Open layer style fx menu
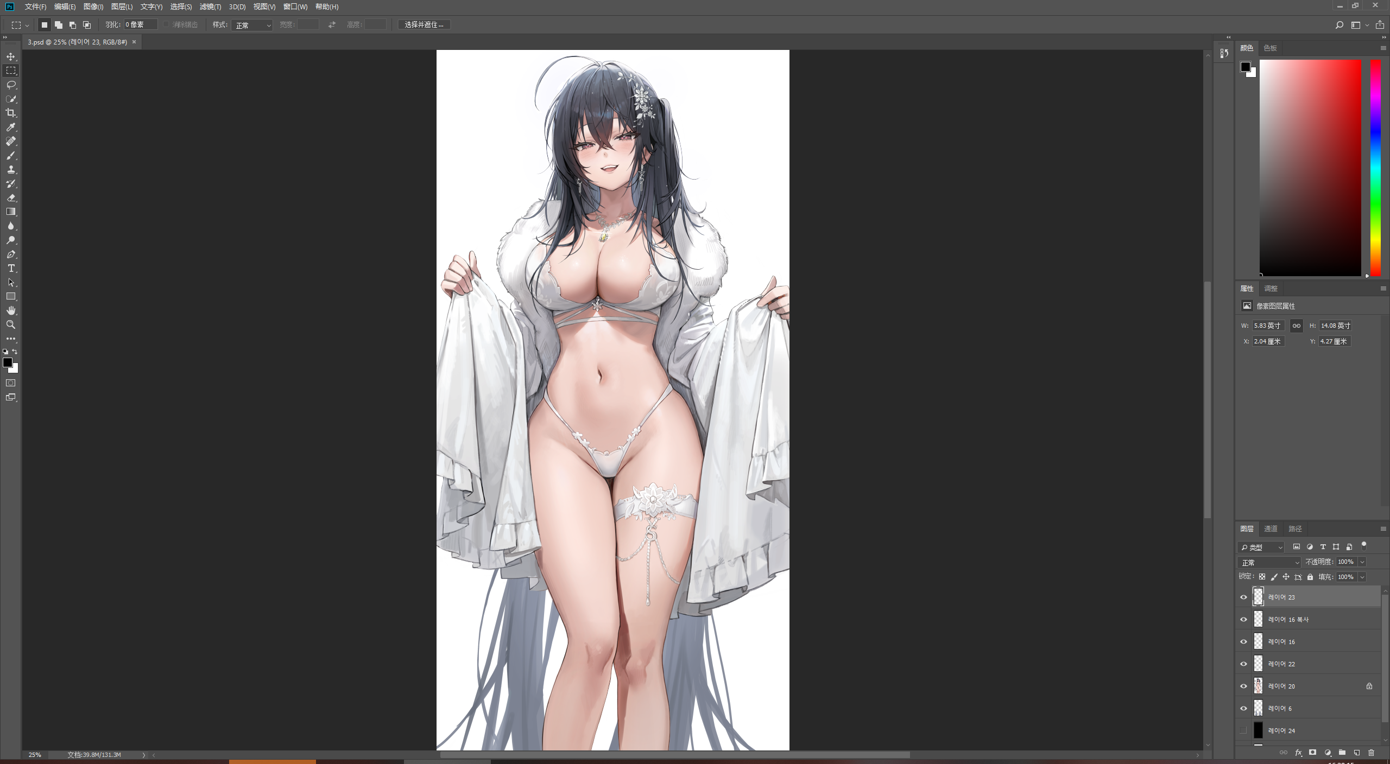Screen dimensions: 1390x764 (x=1298, y=753)
